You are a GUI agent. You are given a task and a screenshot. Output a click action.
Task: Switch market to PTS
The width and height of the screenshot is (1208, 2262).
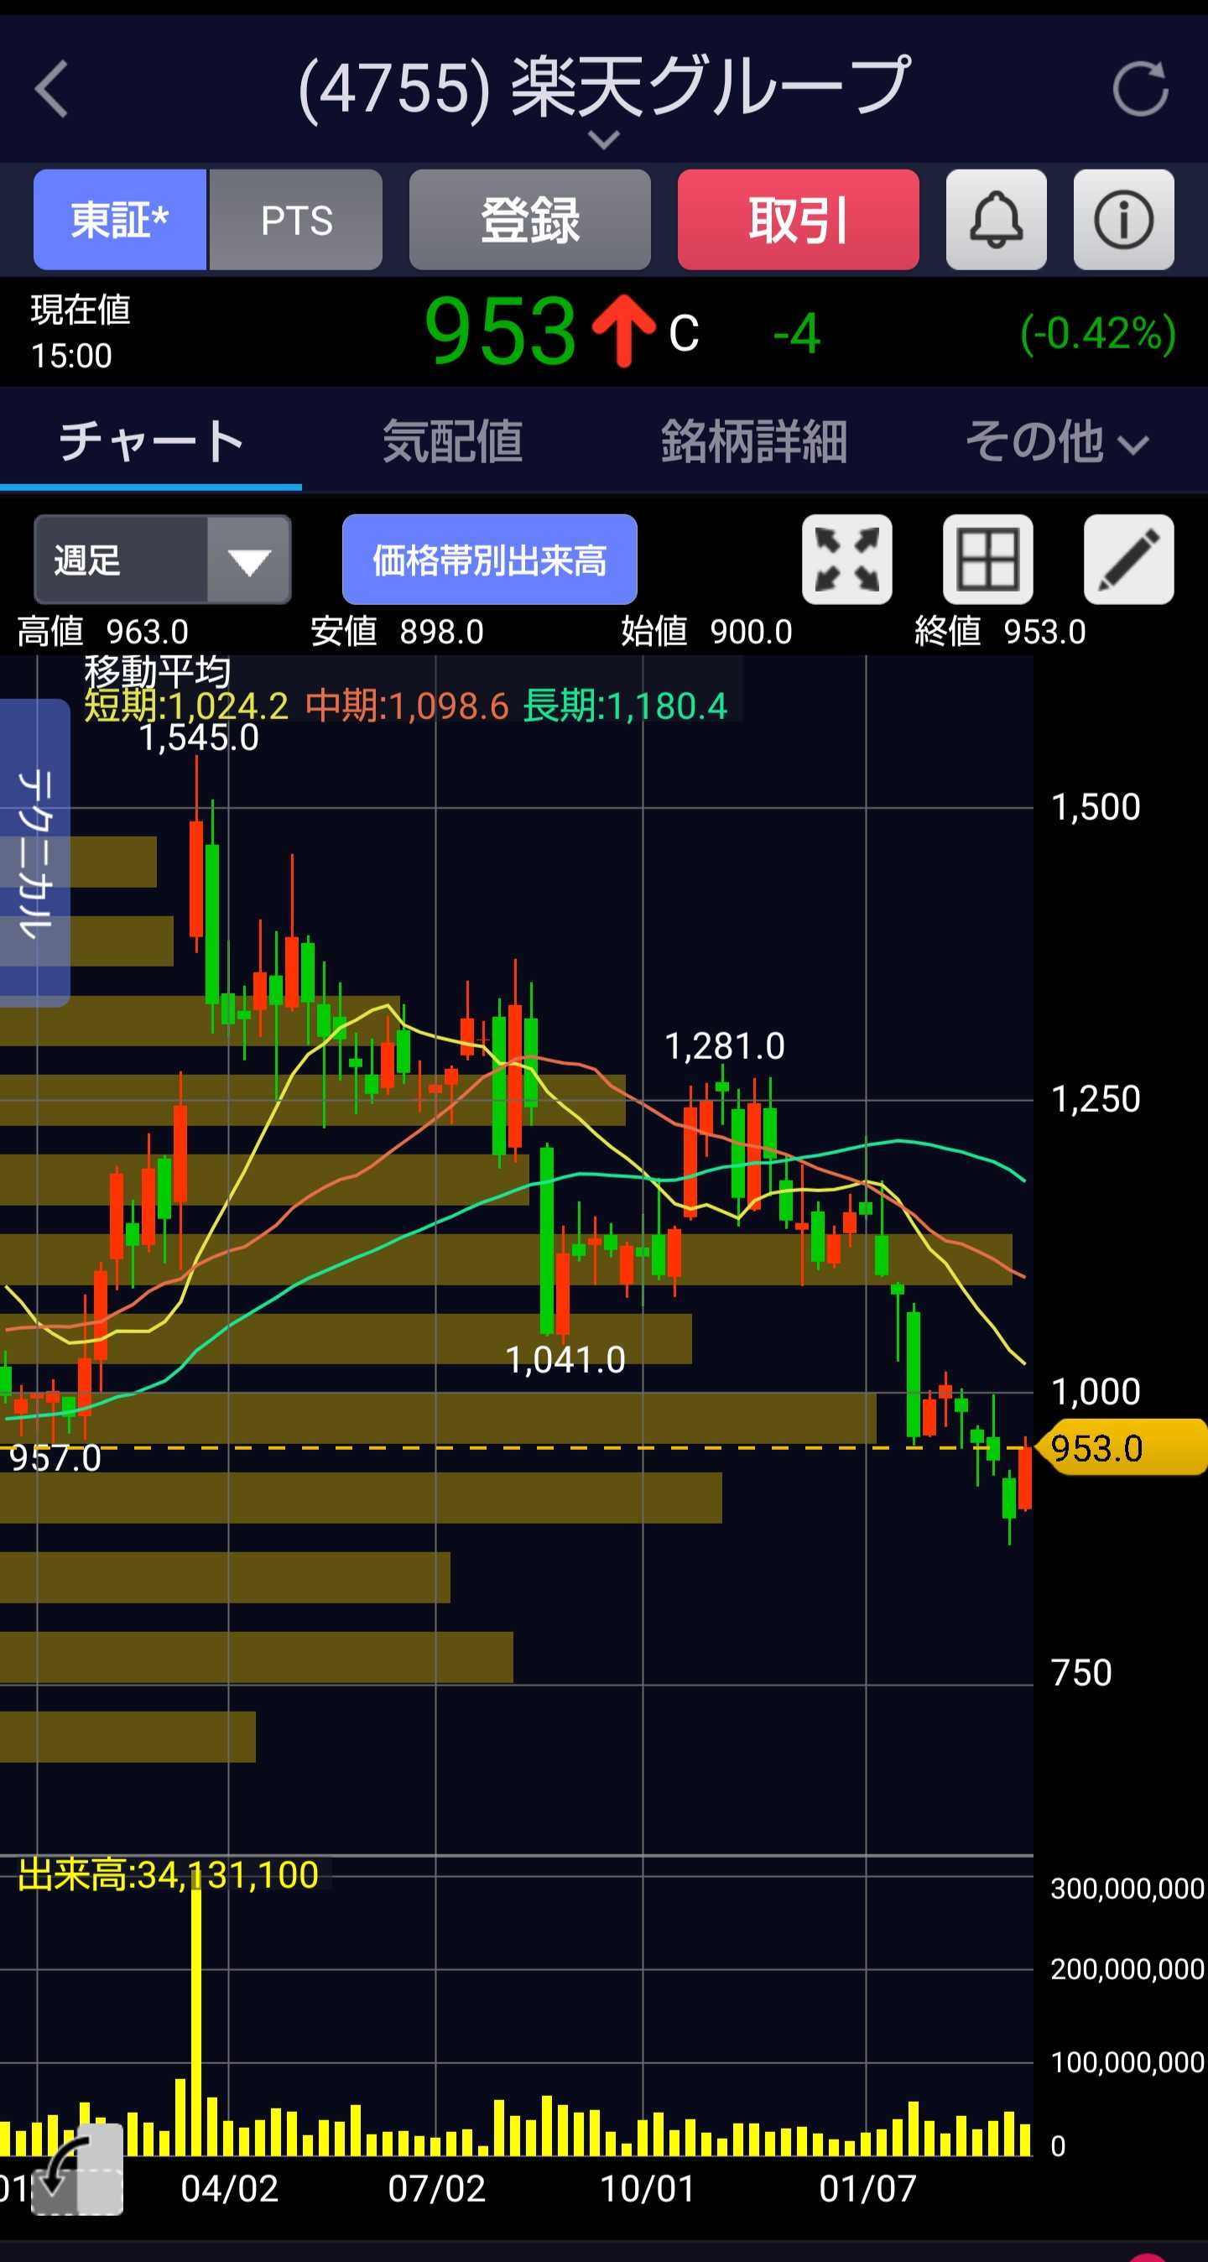297,220
